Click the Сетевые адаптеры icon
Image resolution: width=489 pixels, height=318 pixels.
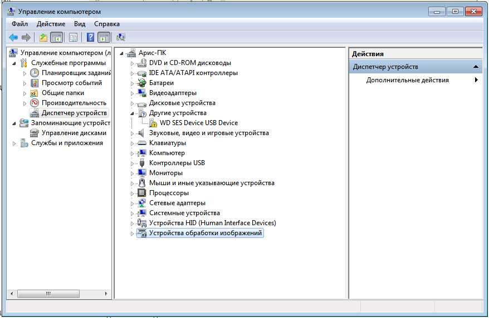coord(142,203)
